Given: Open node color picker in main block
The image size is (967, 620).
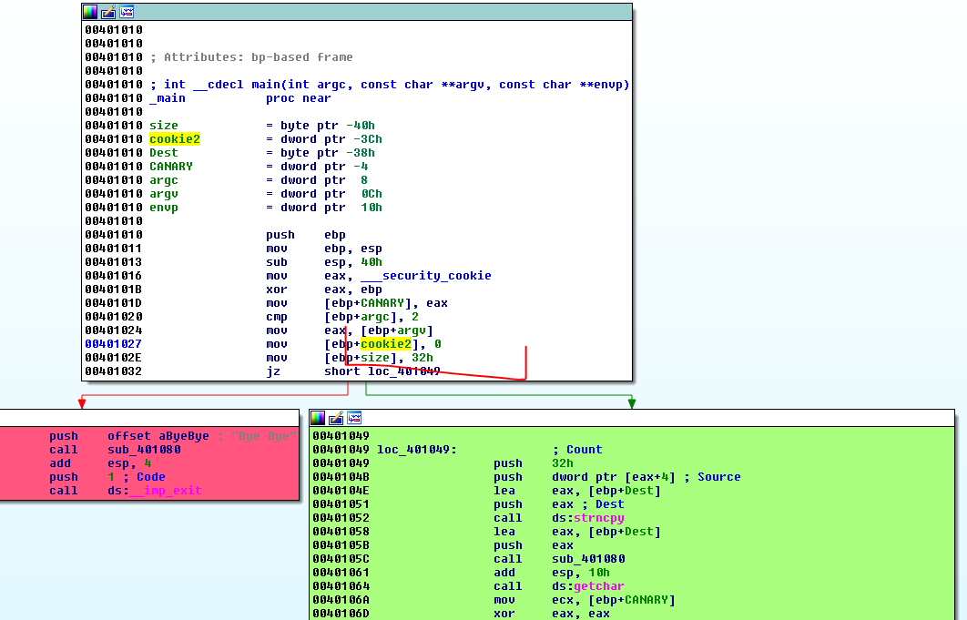Looking at the screenshot, I should 90,12.
